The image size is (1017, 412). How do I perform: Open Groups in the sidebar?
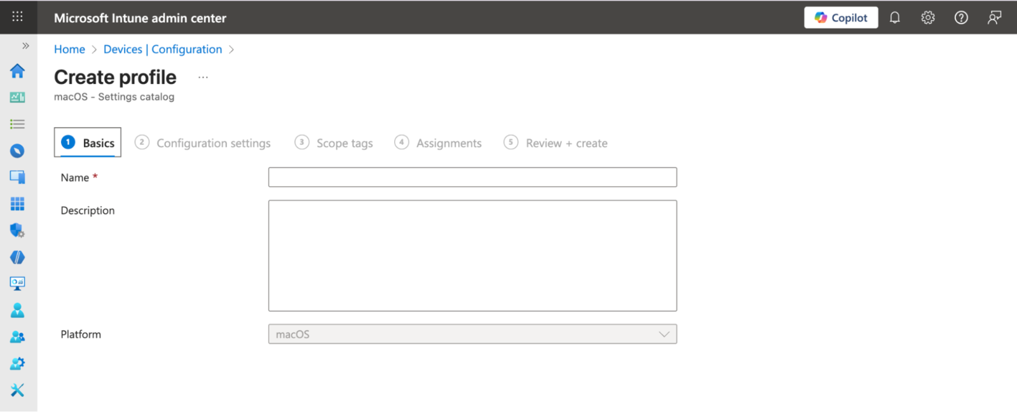pyautogui.click(x=18, y=337)
